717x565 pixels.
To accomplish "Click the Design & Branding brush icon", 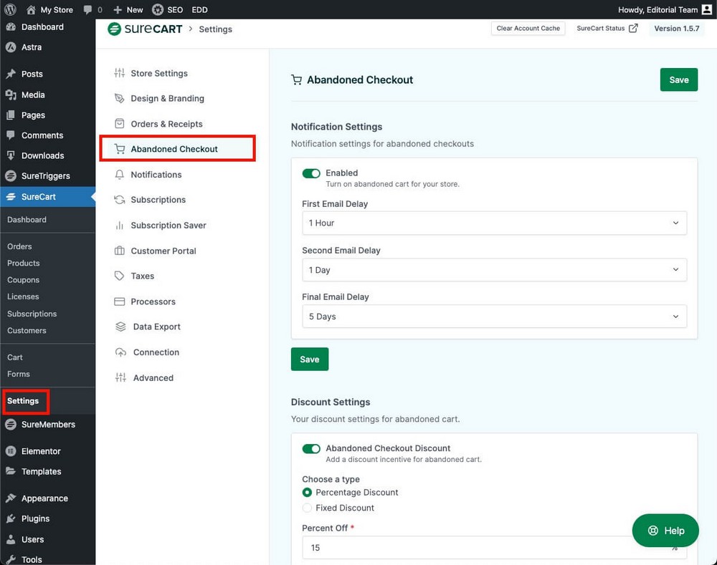I will (120, 99).
